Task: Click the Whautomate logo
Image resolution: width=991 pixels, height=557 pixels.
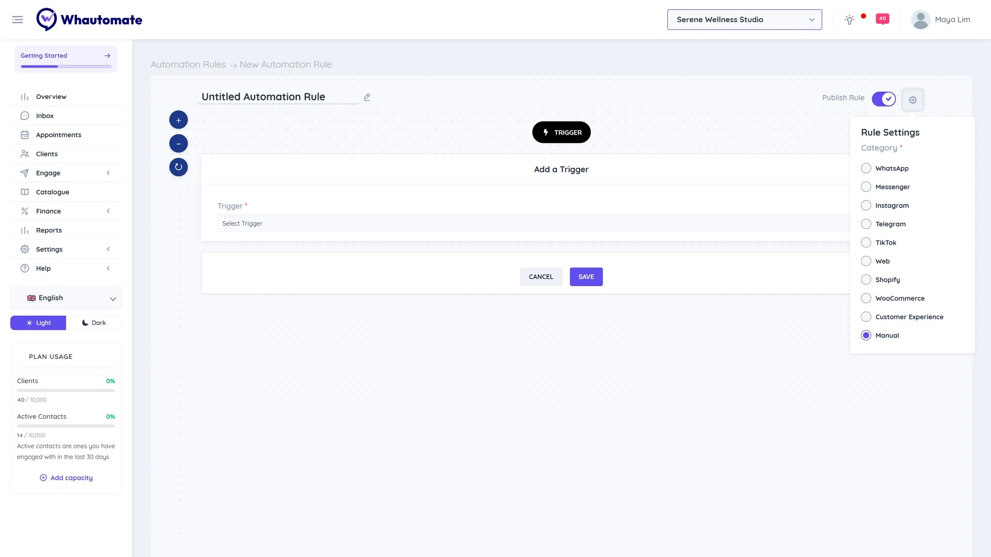Action: [x=89, y=20]
